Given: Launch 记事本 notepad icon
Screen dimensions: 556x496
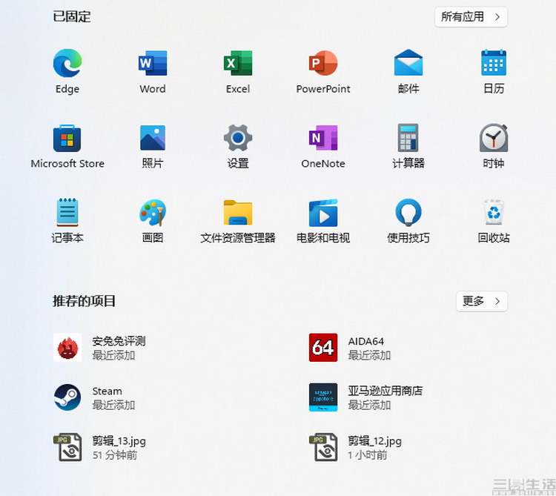Looking at the screenshot, I should pos(67,212).
